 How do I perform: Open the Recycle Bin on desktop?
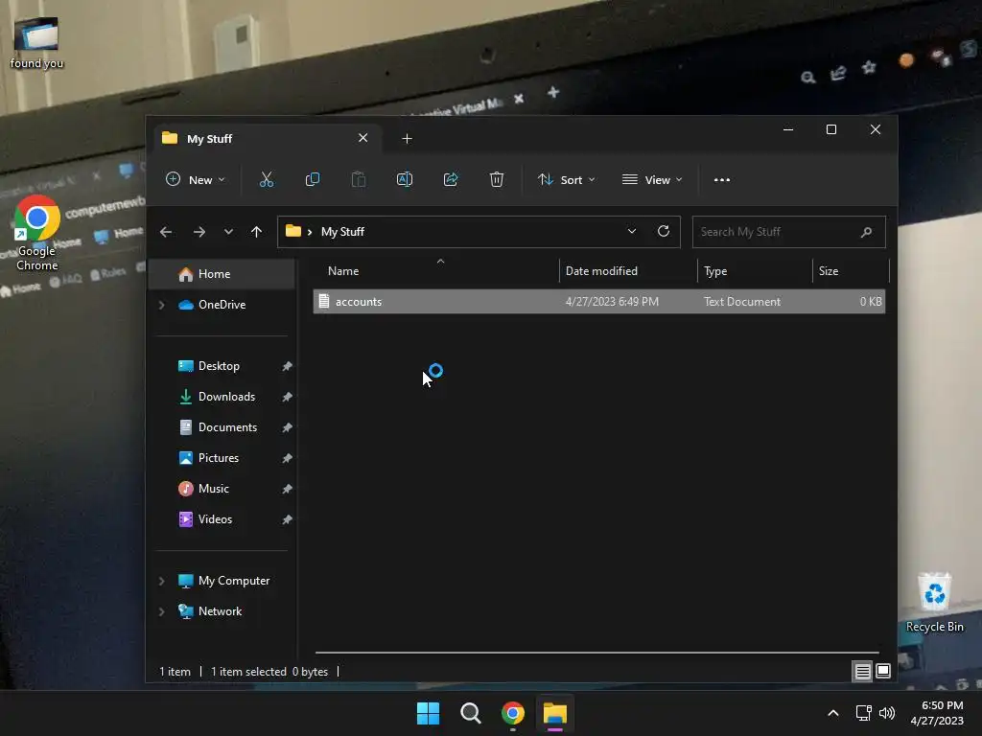(x=934, y=602)
